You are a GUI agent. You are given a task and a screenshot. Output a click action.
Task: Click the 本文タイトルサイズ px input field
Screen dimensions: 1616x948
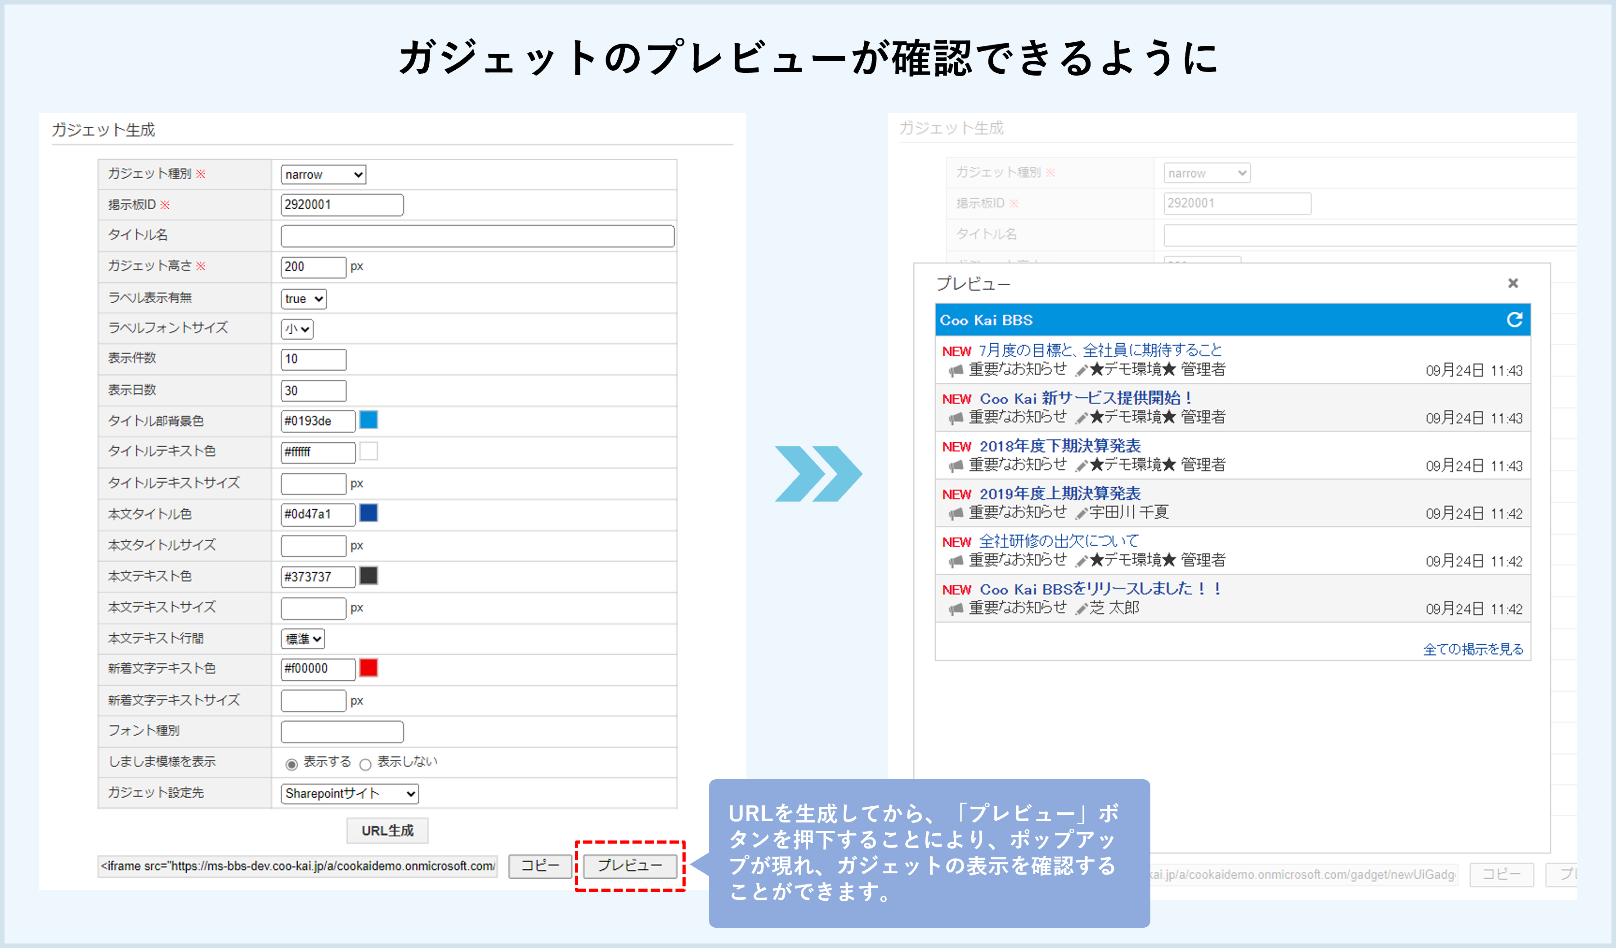tap(313, 546)
